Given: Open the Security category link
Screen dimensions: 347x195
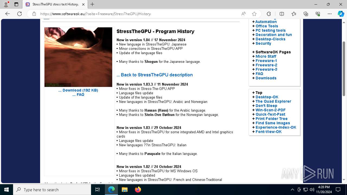Looking at the screenshot, I should (263, 43).
